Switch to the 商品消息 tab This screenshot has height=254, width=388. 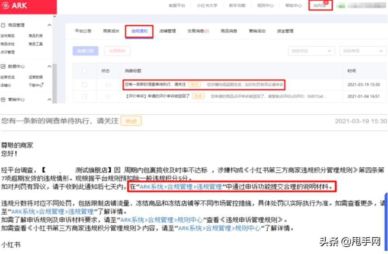pyautogui.click(x=229, y=31)
